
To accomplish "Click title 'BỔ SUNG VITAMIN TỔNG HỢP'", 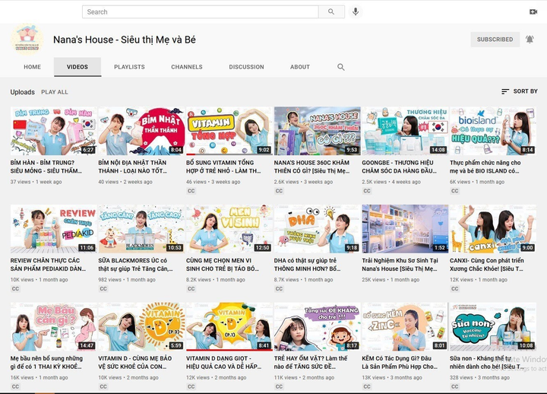I will pyautogui.click(x=223, y=167).
